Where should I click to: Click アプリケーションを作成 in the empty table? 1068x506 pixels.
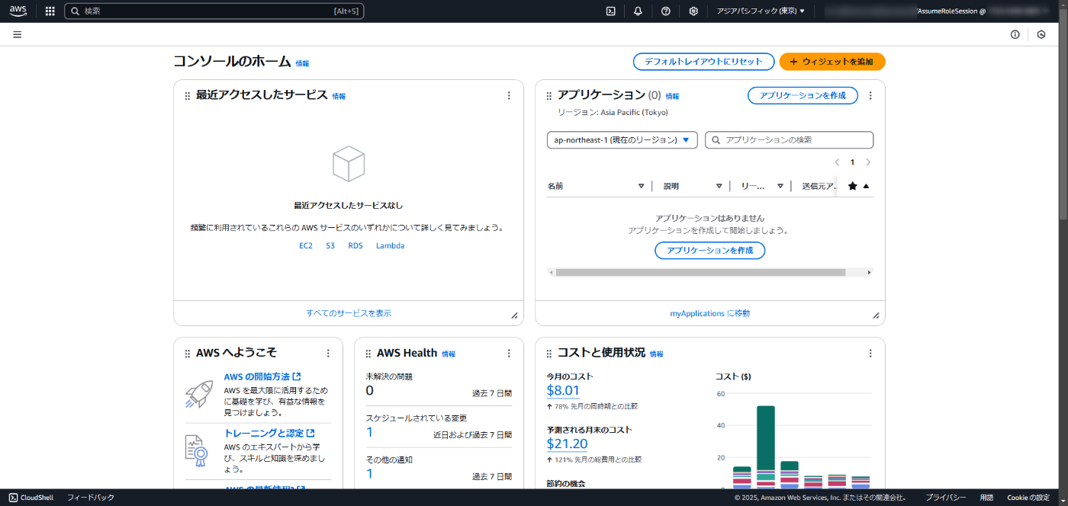(x=710, y=250)
